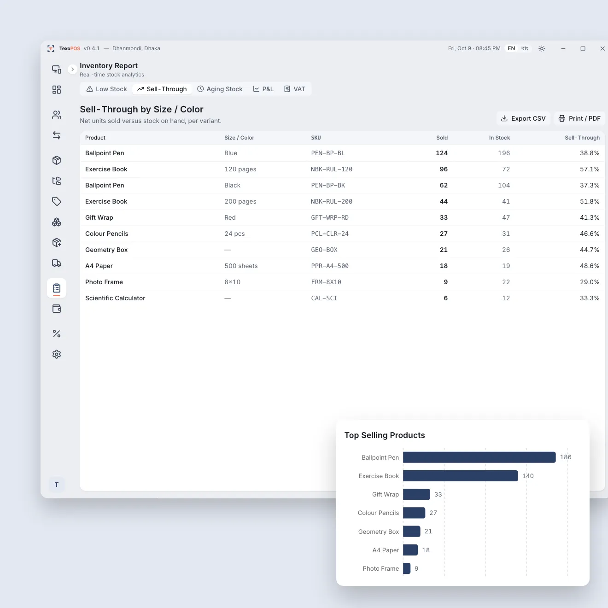
Task: Open the VAT tab
Action: tap(295, 89)
